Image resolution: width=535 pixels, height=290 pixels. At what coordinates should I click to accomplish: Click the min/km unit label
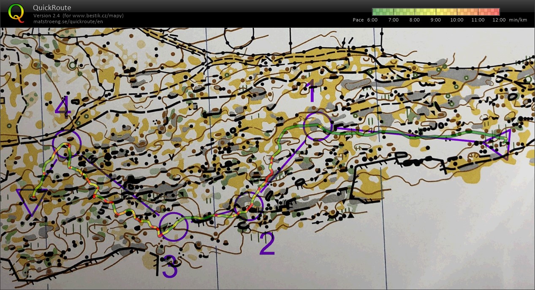(x=519, y=20)
